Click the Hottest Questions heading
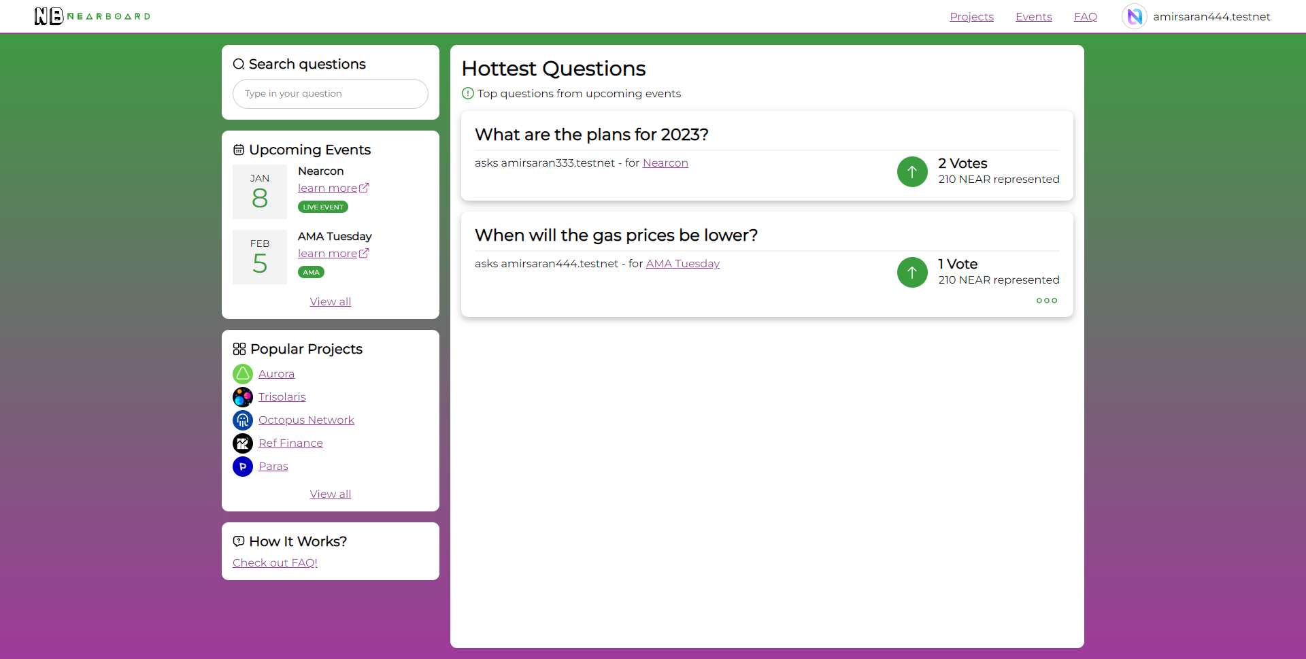 (x=554, y=69)
